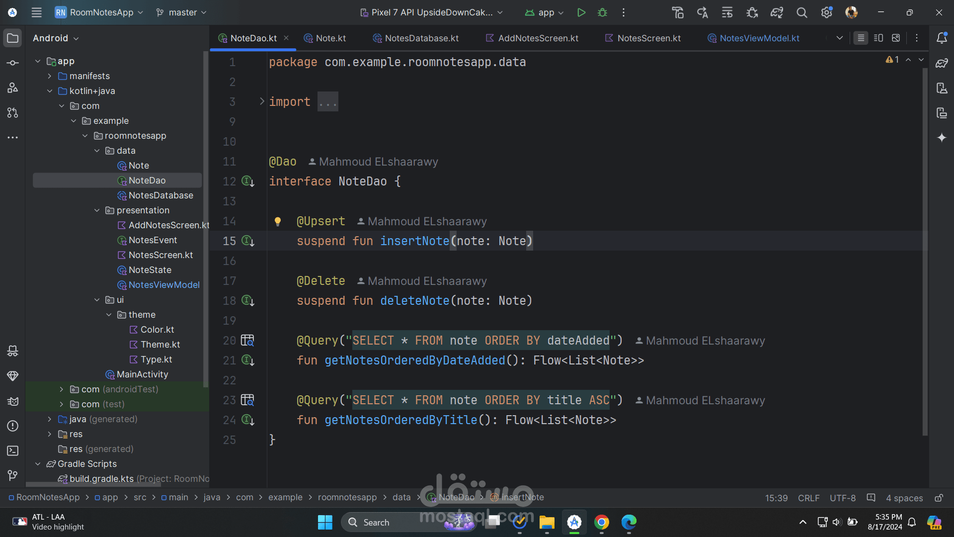Click the CRLF line separator indicator
The image size is (954, 537).
click(x=808, y=498)
